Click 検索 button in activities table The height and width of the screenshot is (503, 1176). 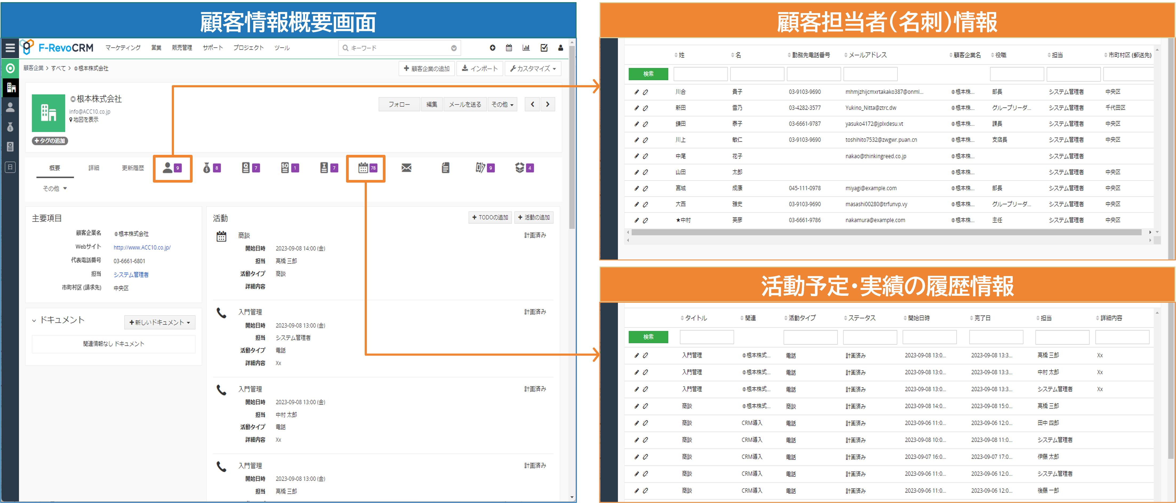(x=648, y=337)
